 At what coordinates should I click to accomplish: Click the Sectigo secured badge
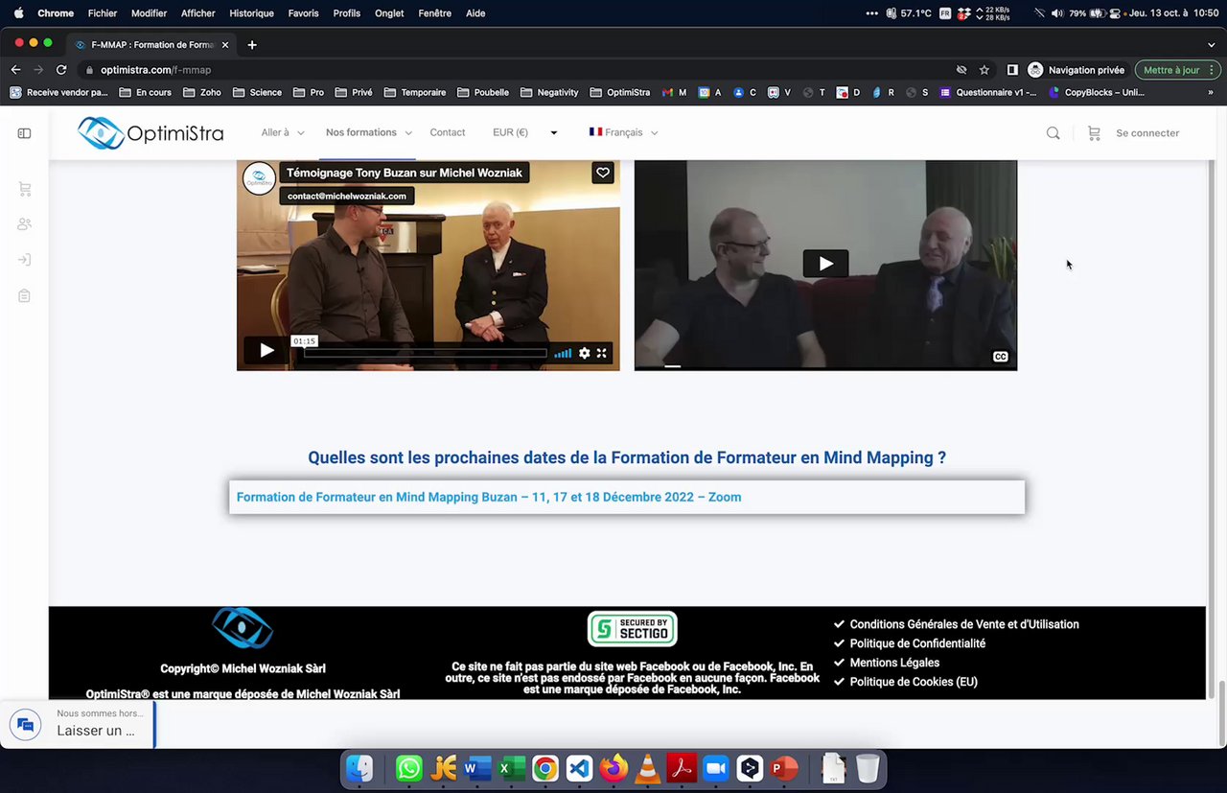coord(633,629)
